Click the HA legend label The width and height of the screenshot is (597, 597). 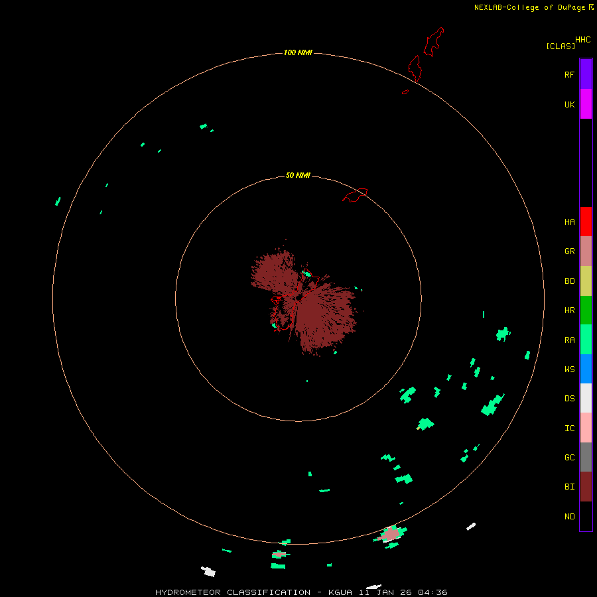(569, 222)
